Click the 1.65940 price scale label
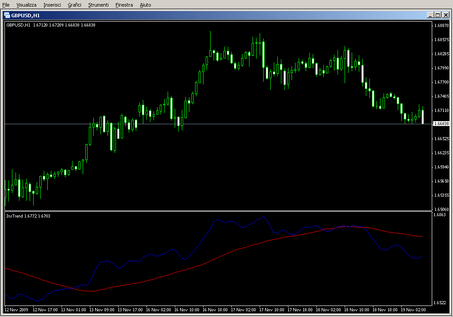 442,167
